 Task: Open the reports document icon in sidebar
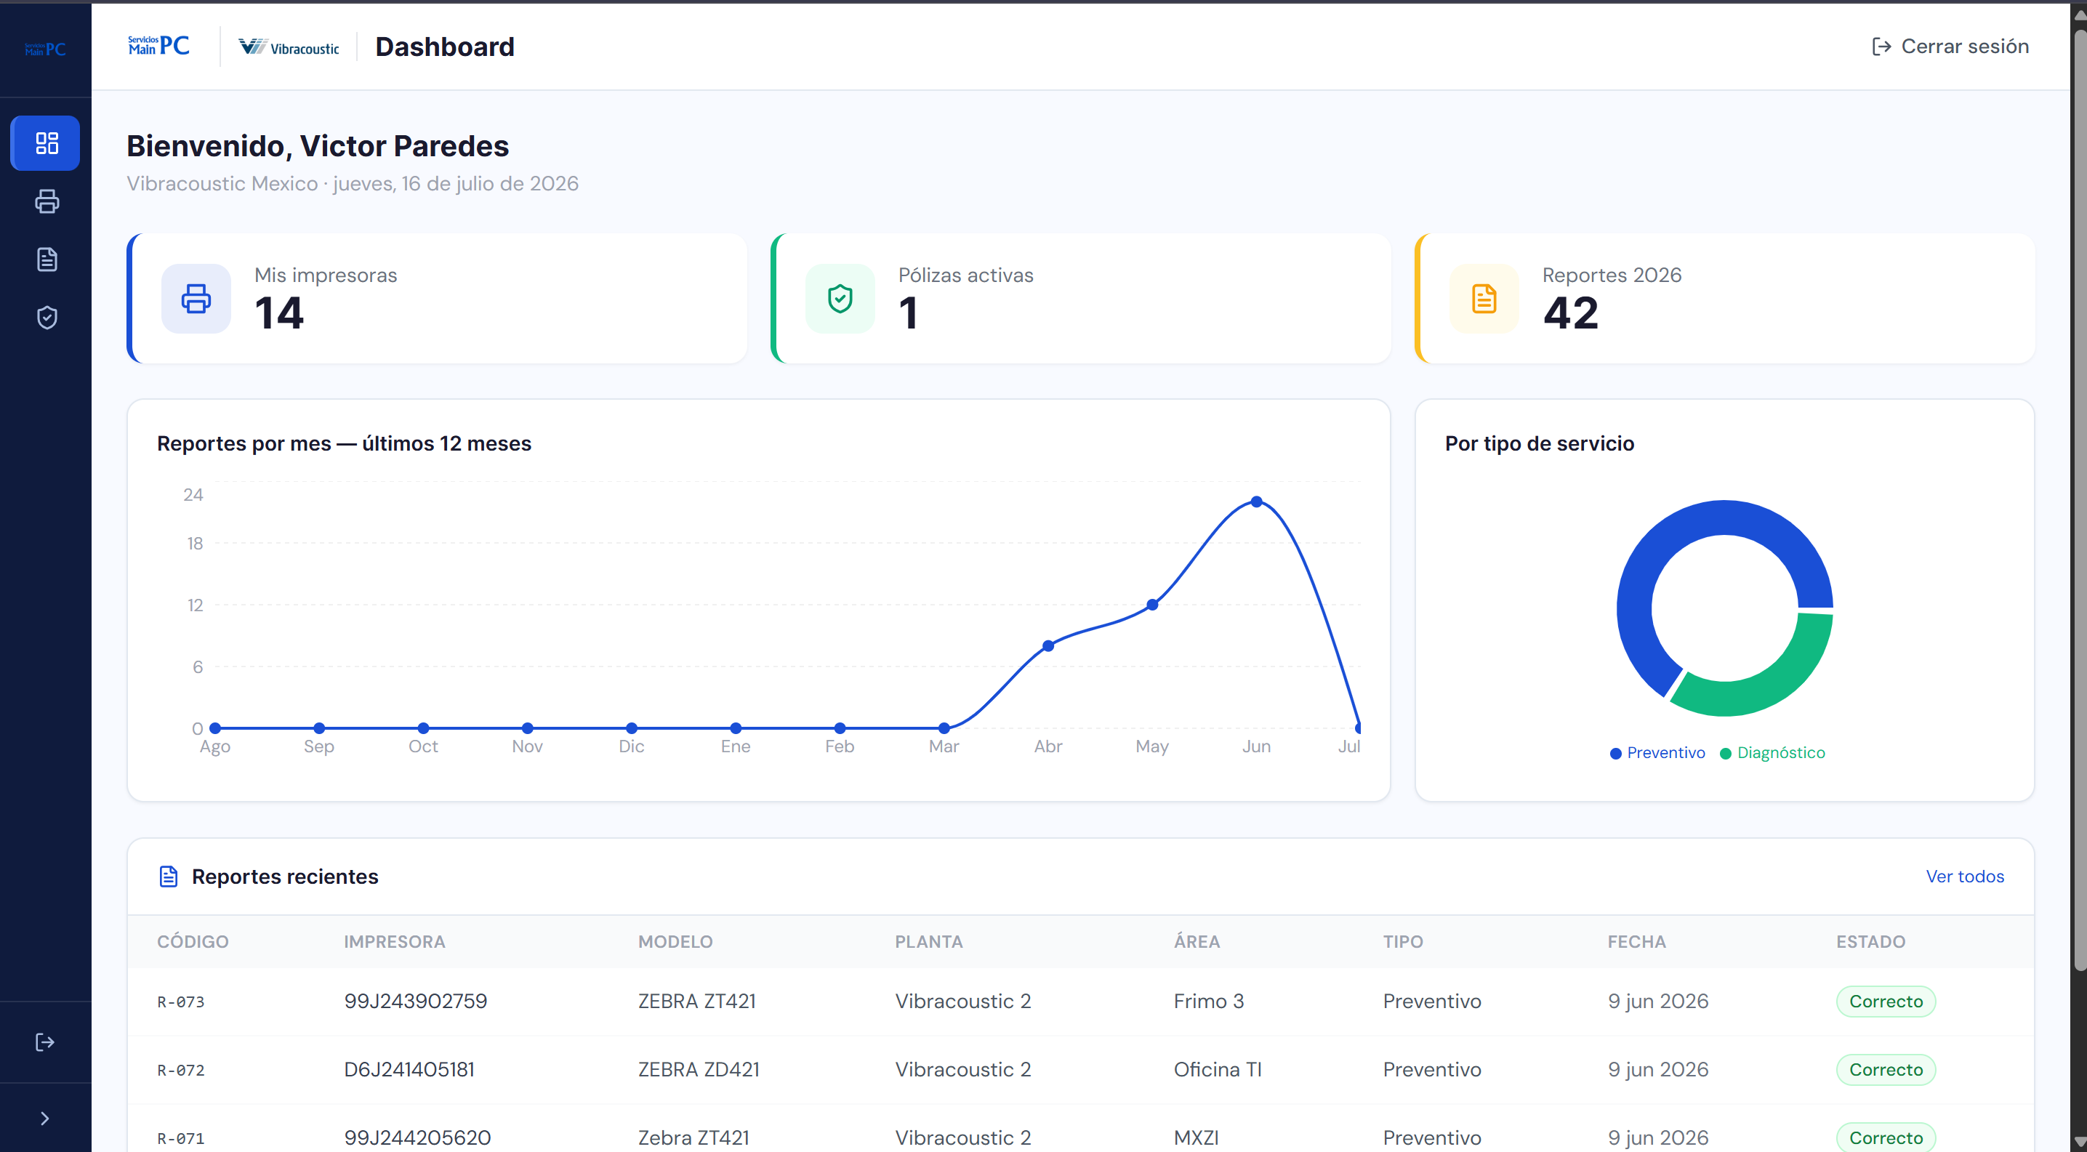(x=47, y=259)
